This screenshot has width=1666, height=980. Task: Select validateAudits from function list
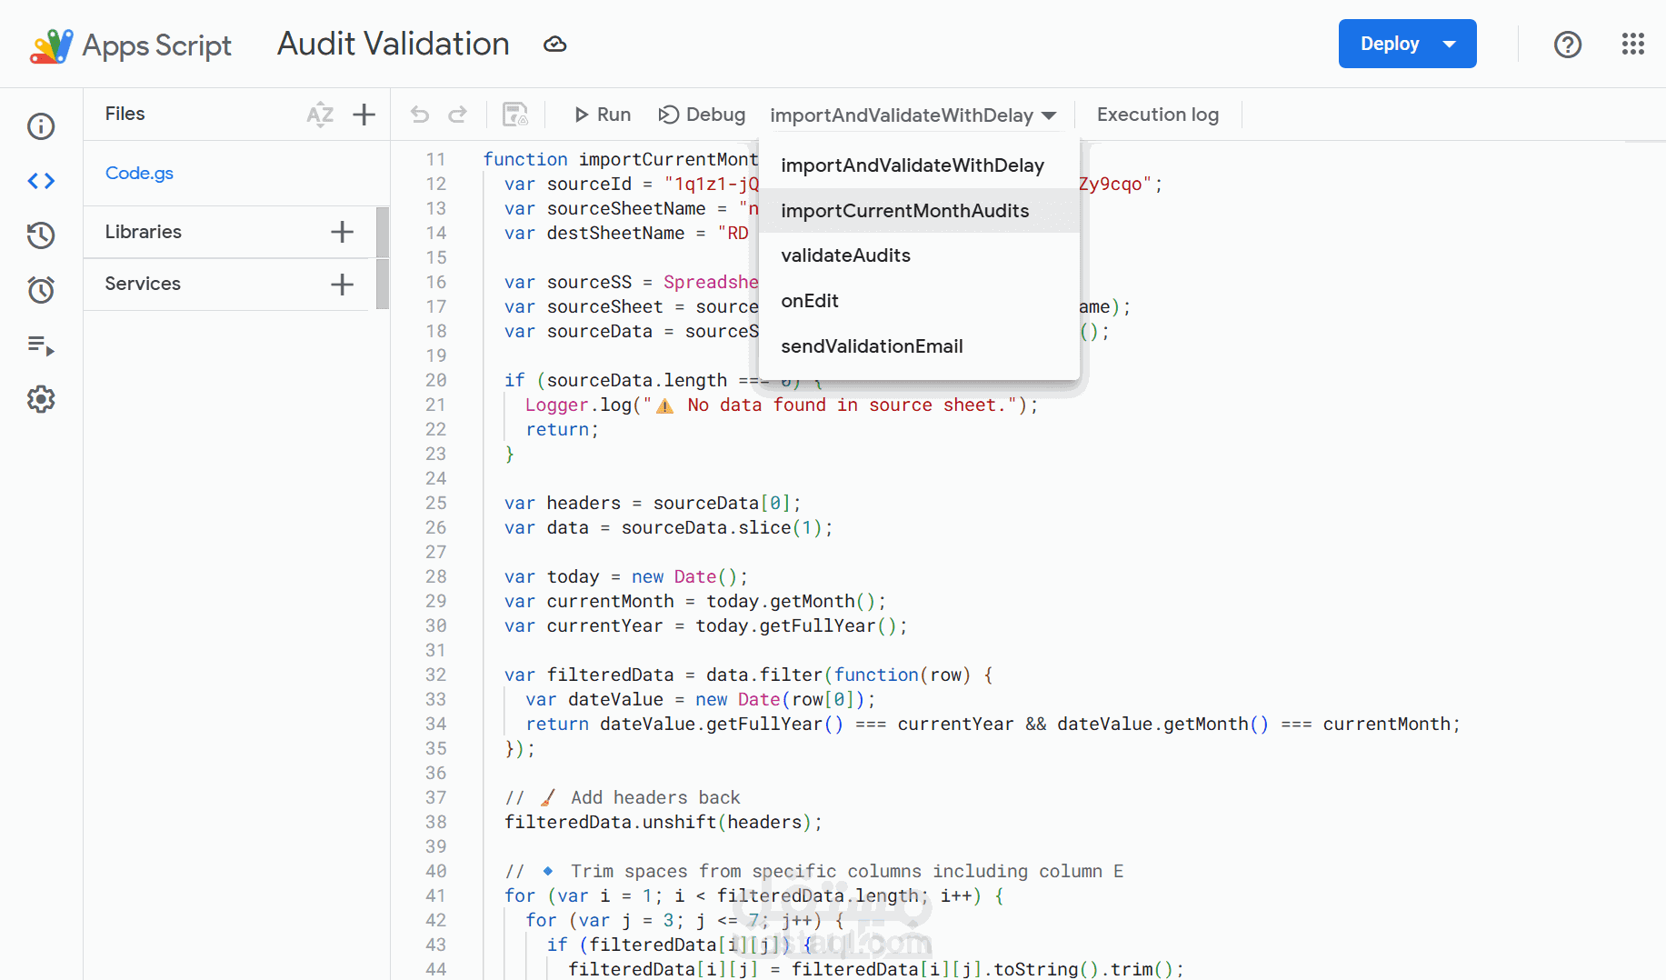click(x=919, y=255)
